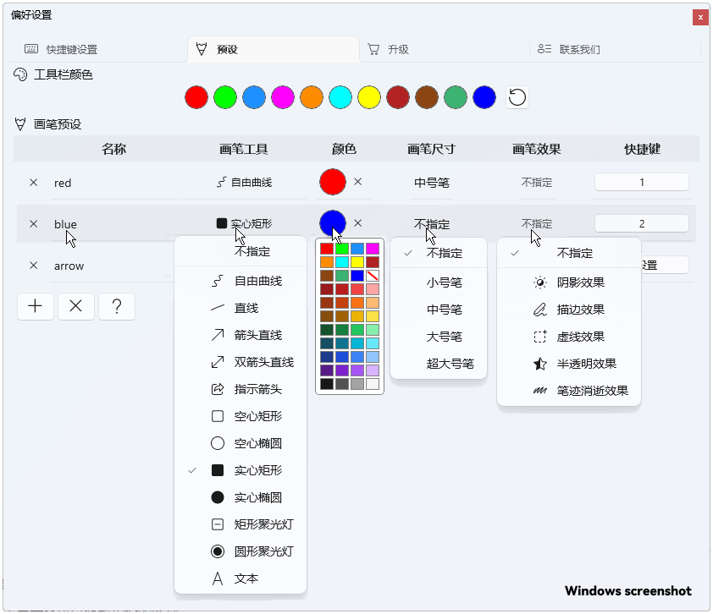Pick the brown toolbar color circle
The image size is (713, 614).
pyautogui.click(x=427, y=97)
